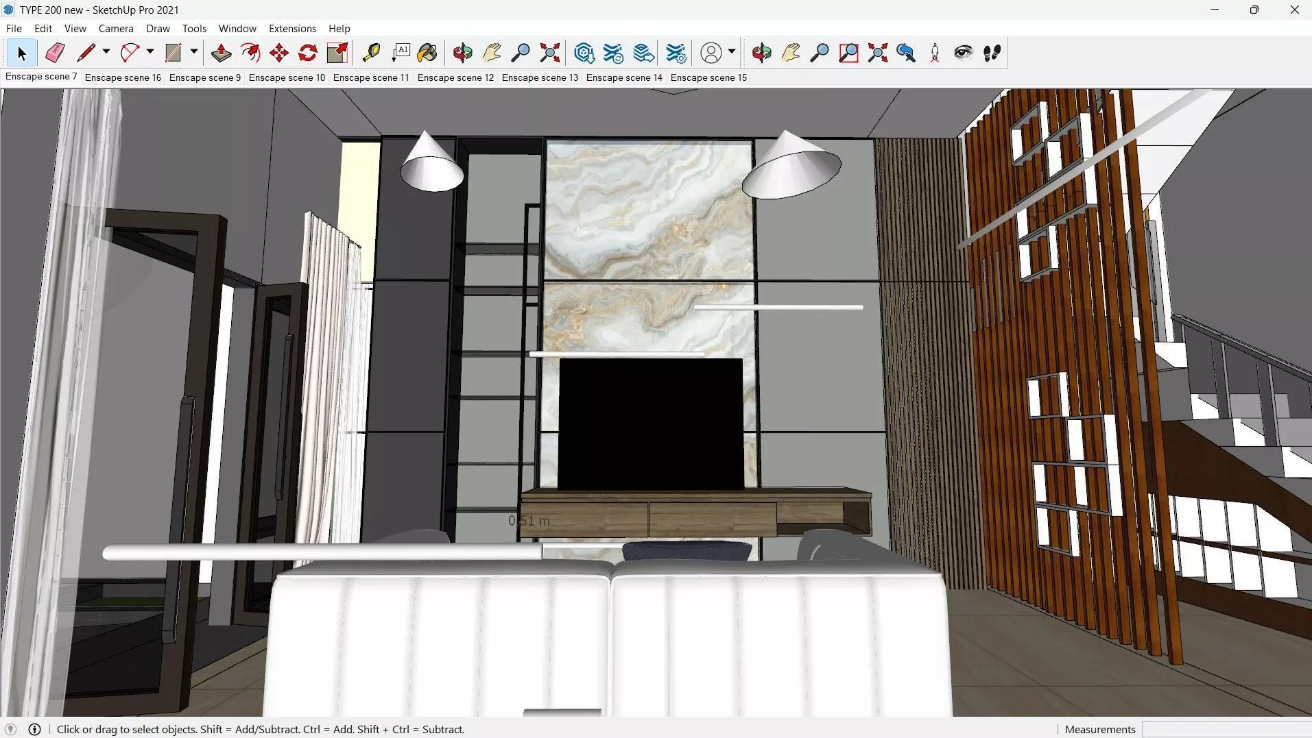
Task: Click the first Orbit tool icon
Action: click(x=463, y=53)
